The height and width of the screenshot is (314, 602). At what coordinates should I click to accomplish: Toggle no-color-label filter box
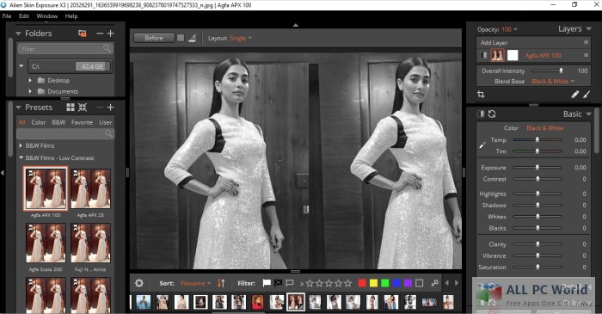420,283
